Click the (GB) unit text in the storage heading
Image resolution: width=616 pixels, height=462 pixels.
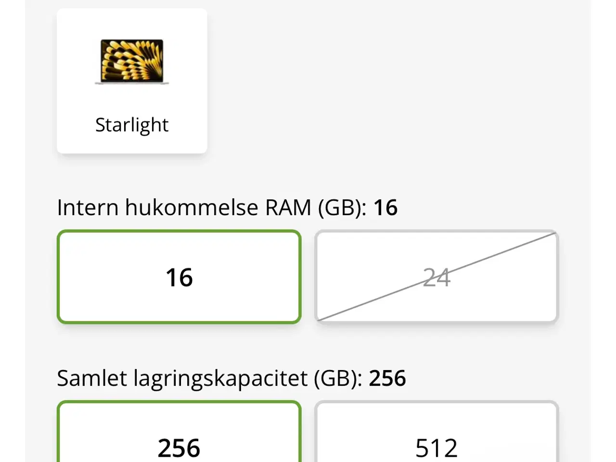click(x=338, y=378)
